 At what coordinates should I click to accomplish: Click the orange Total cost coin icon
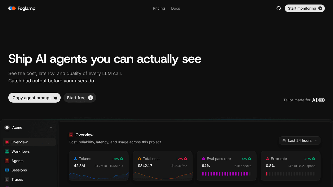pyautogui.click(x=139, y=159)
